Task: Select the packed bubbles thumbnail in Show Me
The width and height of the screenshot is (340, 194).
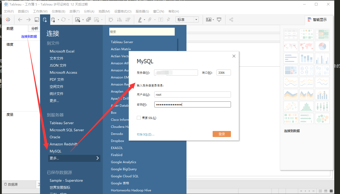Action: (322, 118)
